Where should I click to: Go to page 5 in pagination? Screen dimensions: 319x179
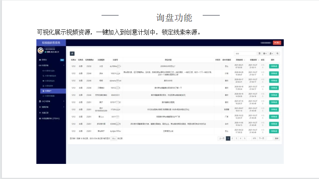click(245, 139)
